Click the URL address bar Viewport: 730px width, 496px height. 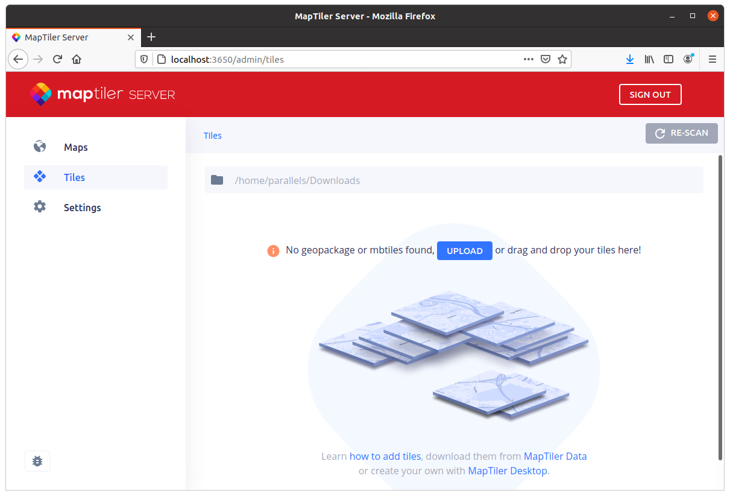pos(338,59)
